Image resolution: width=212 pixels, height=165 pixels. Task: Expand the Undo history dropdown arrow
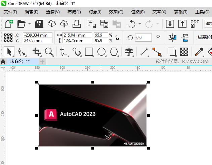pyautogui.click(x=140, y=24)
